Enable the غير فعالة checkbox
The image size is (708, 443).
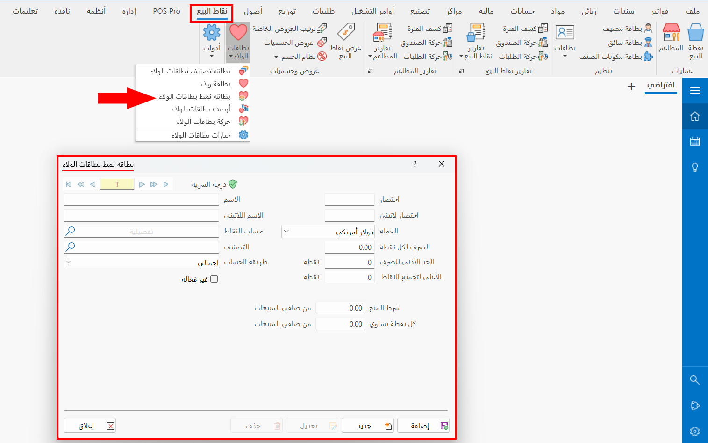pos(214,278)
